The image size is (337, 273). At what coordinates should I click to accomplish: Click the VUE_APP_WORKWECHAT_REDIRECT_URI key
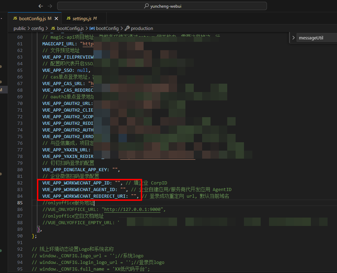84,196
